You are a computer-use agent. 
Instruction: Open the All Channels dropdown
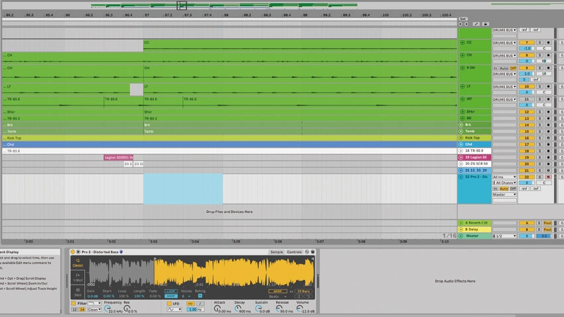click(504, 182)
